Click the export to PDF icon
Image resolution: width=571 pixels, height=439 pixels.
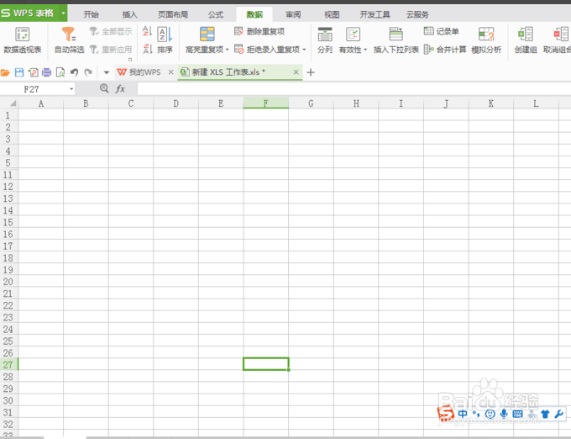[33, 72]
